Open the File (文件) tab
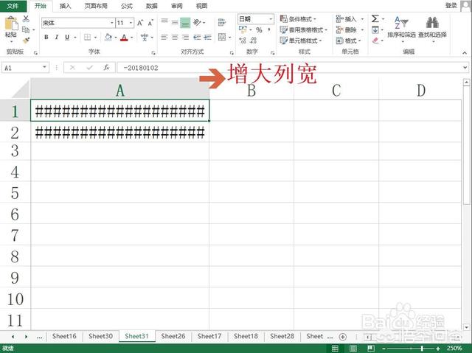The image size is (472, 353). 13,6
